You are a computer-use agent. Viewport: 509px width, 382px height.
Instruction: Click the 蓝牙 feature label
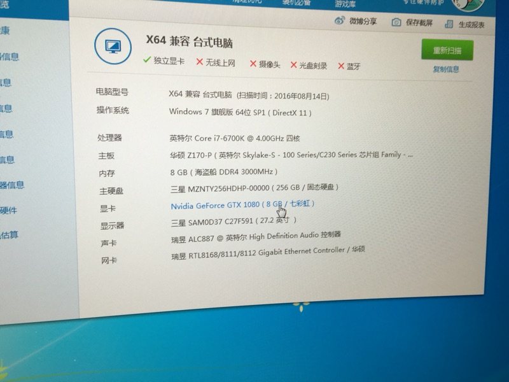pos(354,67)
